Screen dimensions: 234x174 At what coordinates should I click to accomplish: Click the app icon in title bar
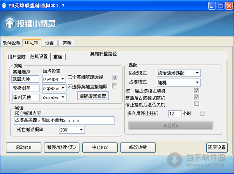tap(4, 6)
